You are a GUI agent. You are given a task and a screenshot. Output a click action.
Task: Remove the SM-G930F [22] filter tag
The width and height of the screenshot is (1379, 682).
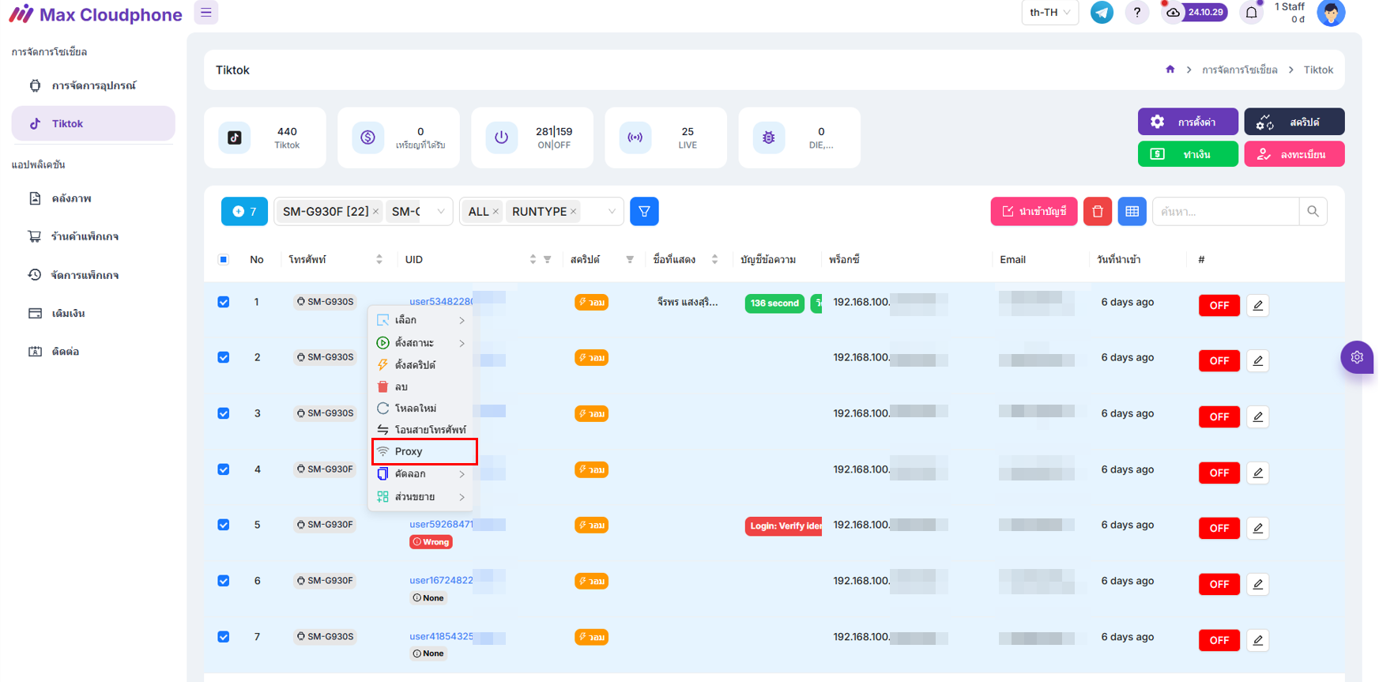[x=375, y=212]
